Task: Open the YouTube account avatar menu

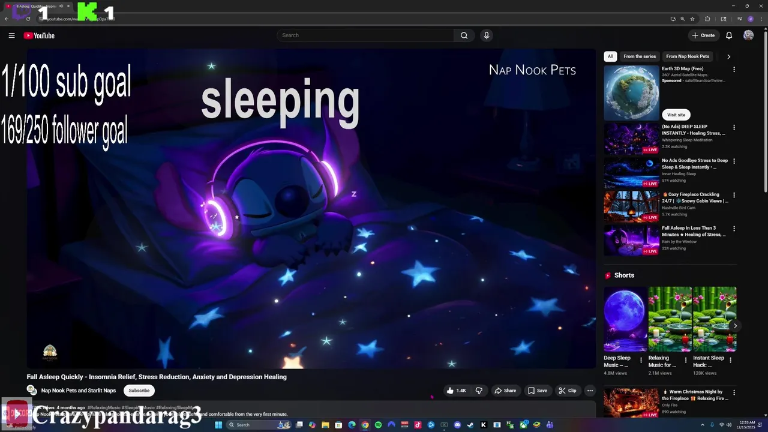Action: coord(748,35)
